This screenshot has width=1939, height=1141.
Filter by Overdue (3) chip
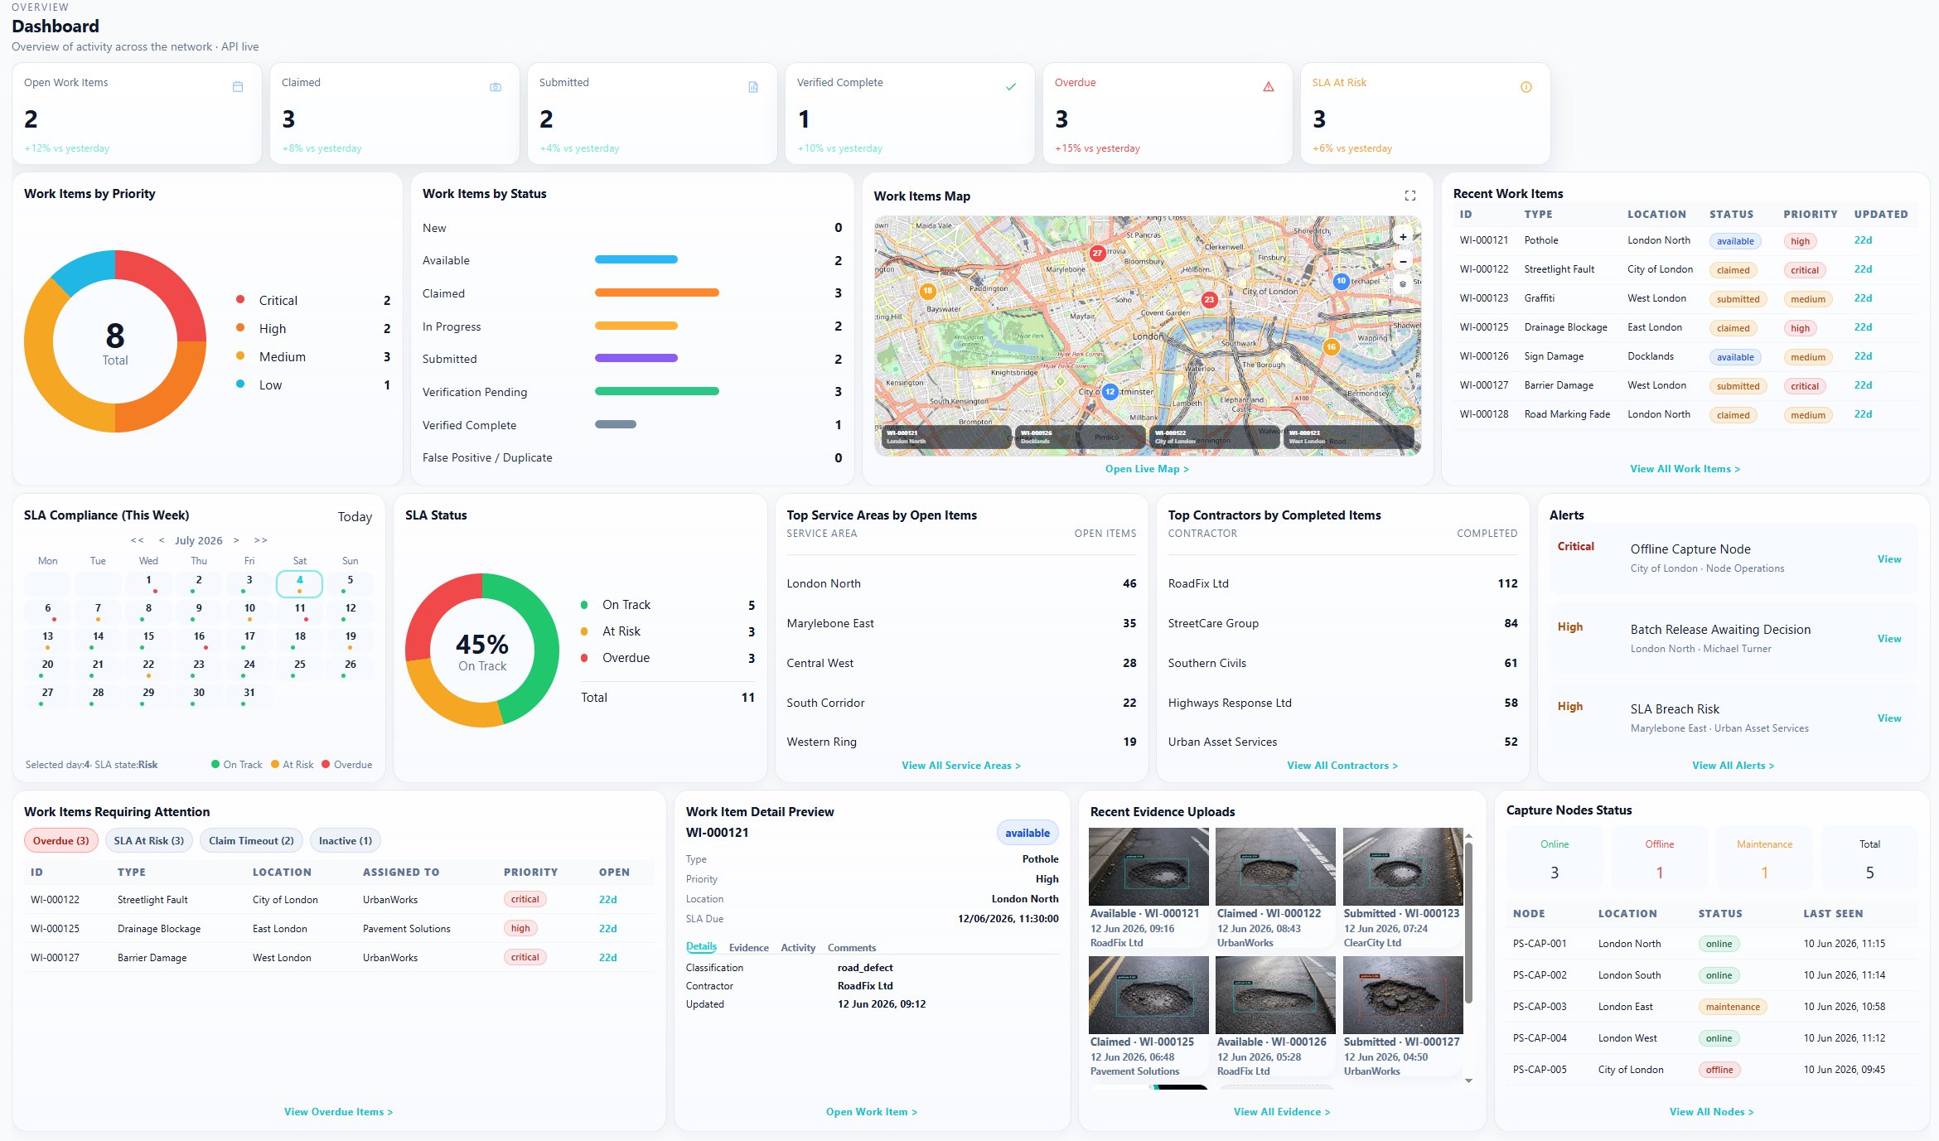point(61,840)
